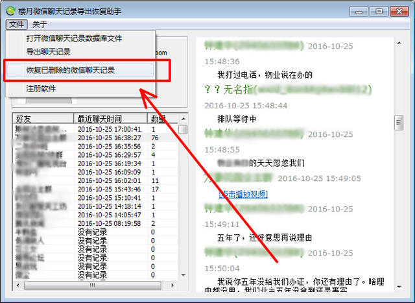
Task: Click the count cell showing 17
Action: 155,189
